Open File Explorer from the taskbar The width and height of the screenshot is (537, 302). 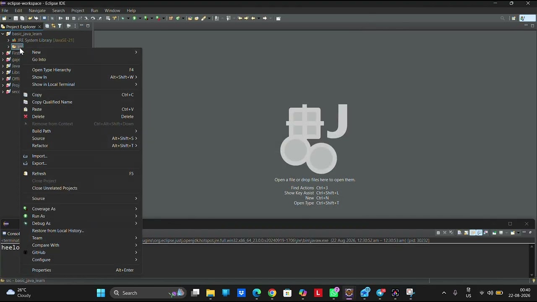[211, 293]
